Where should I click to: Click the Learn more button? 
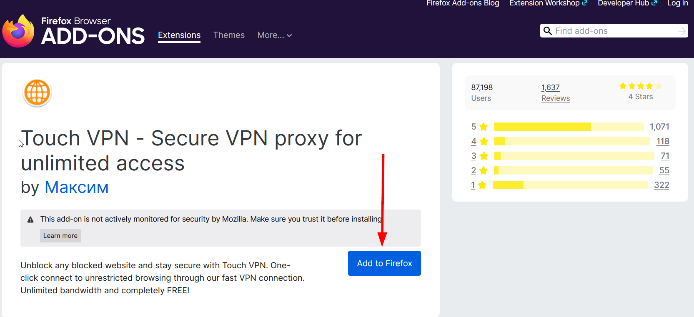click(x=60, y=236)
